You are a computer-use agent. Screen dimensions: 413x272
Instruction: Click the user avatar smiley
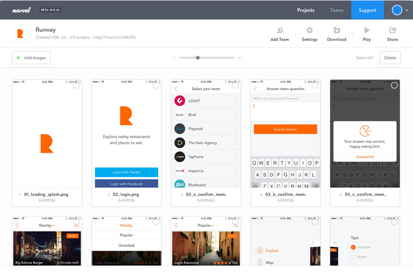[397, 10]
